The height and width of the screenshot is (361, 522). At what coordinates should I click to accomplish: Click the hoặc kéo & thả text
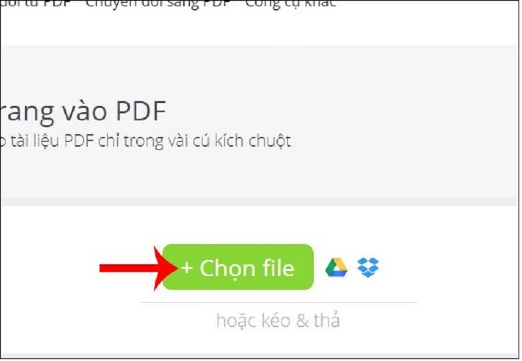[278, 320]
